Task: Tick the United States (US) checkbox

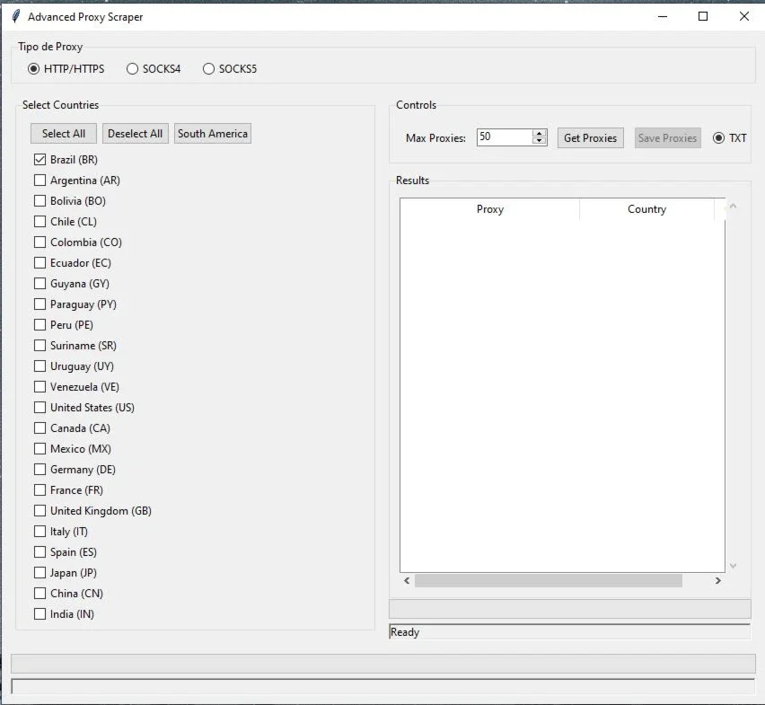Action: click(40, 408)
